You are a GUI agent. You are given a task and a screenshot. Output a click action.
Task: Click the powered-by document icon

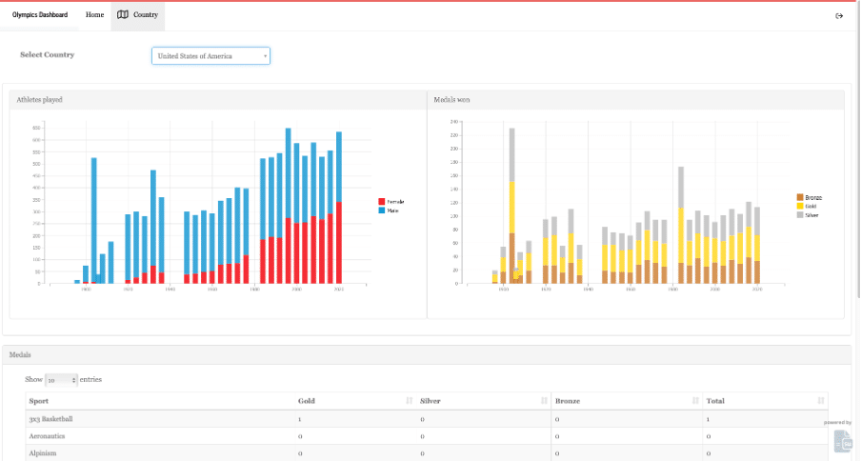coord(842,441)
